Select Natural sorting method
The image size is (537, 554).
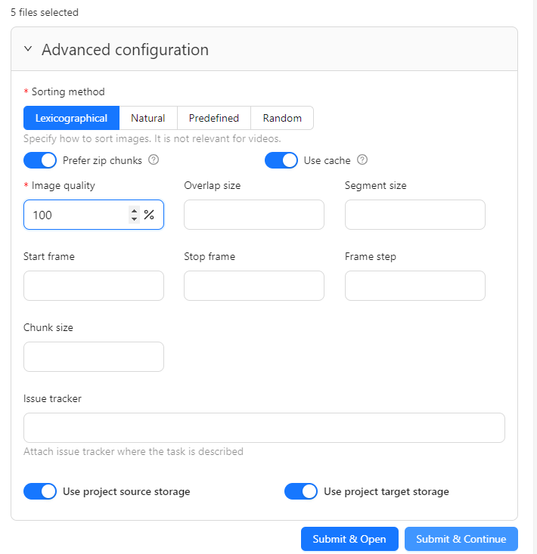point(148,118)
